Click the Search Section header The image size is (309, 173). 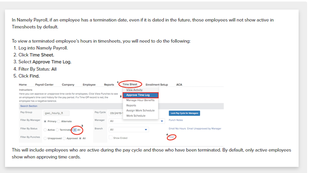29,106
